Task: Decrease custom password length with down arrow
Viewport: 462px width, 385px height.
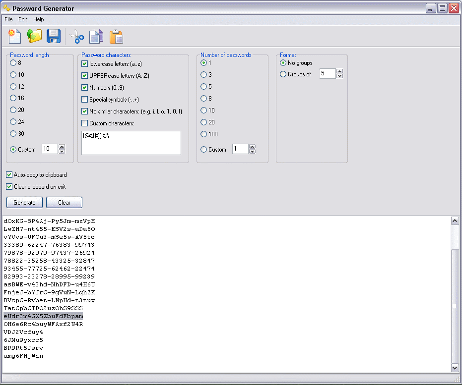Action: (x=62, y=151)
